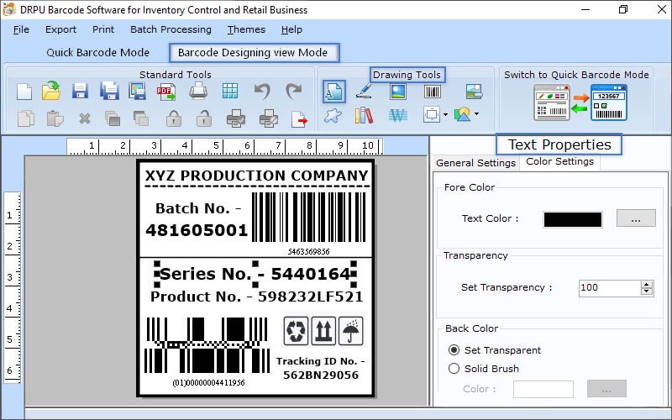This screenshot has height=420, width=672.
Task: Click the this-side-up arrows symbol
Action: [x=323, y=330]
